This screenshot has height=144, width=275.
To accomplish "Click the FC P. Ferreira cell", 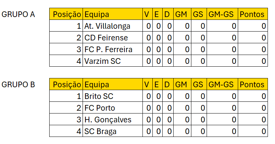I will point(108,50).
